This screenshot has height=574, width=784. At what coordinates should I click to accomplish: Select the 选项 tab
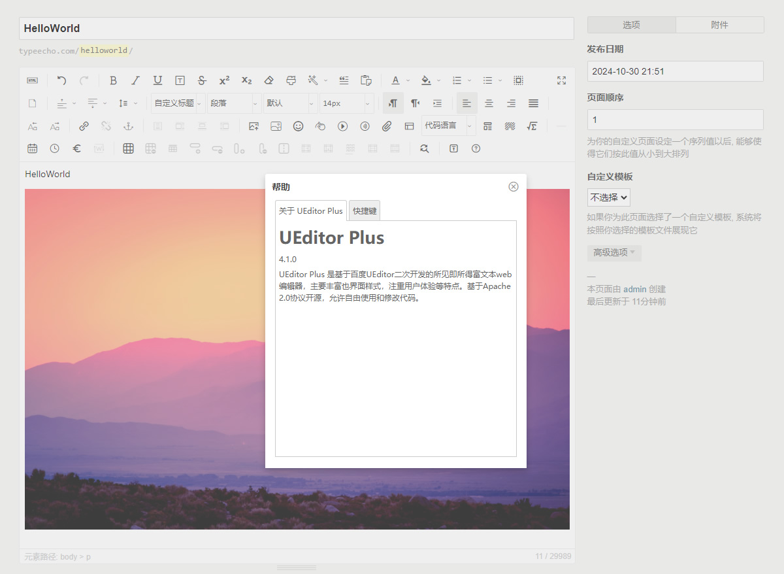click(x=632, y=25)
